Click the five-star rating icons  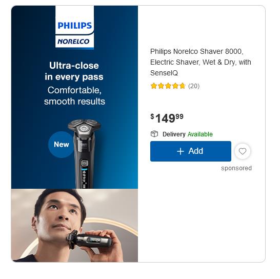pos(168,86)
